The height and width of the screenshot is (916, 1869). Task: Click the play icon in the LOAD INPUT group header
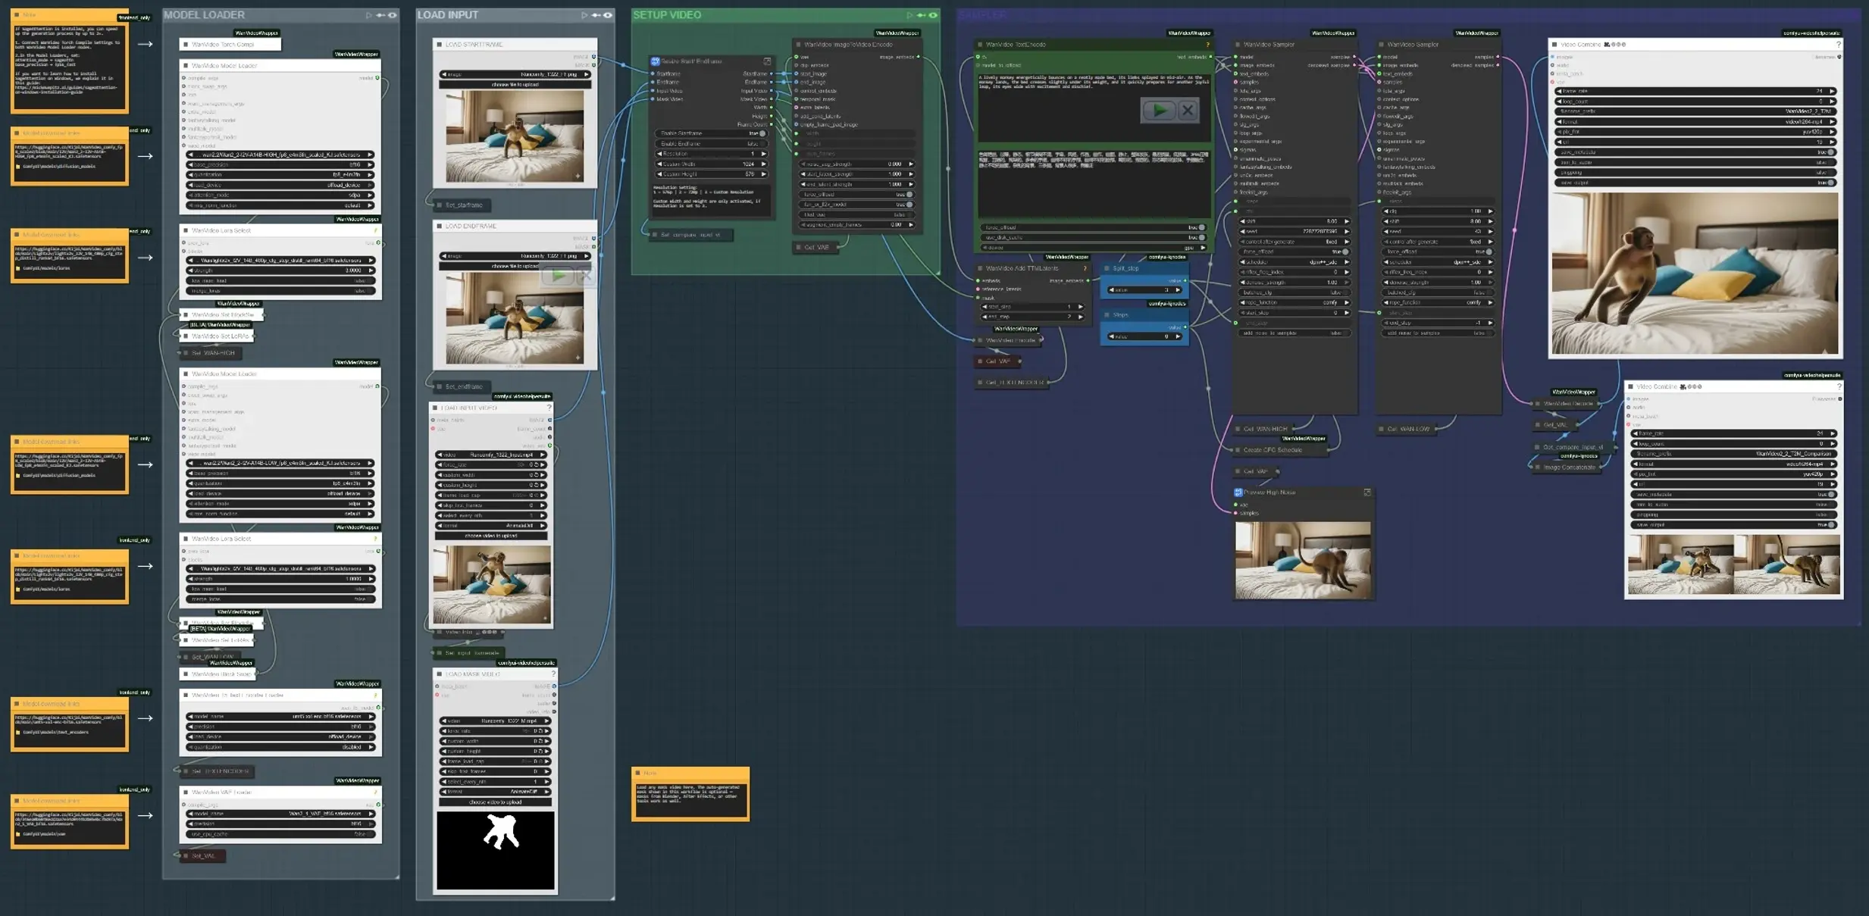pos(584,15)
